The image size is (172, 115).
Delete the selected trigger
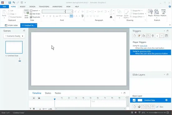(x=153, y=36)
